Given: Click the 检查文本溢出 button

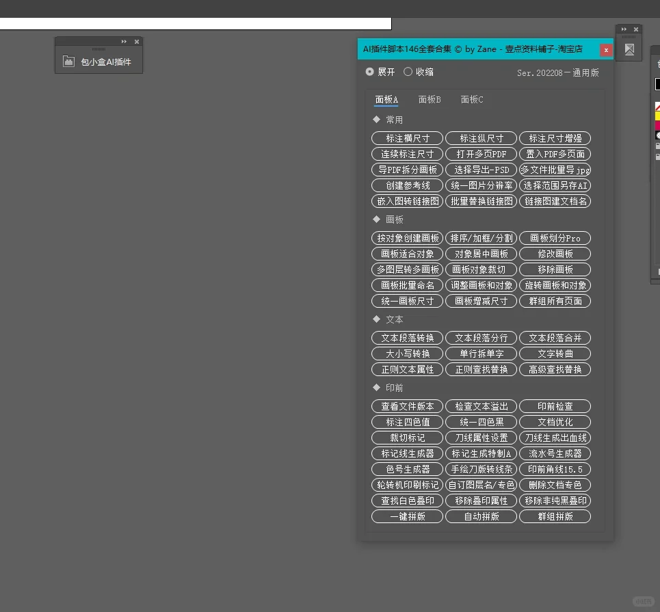Looking at the screenshot, I should click(x=481, y=406).
